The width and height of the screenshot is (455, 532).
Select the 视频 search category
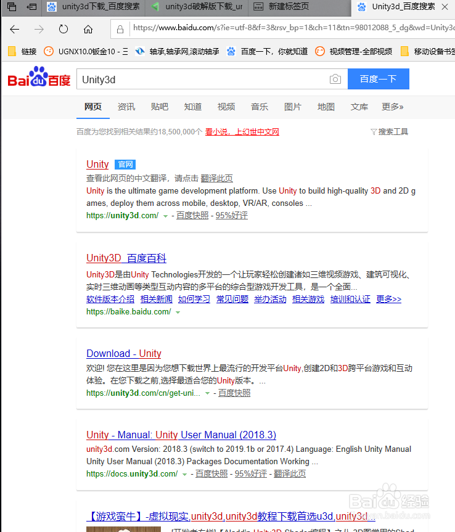pos(226,107)
